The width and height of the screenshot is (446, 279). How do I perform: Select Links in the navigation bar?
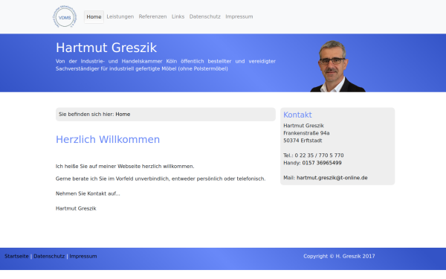point(178,17)
